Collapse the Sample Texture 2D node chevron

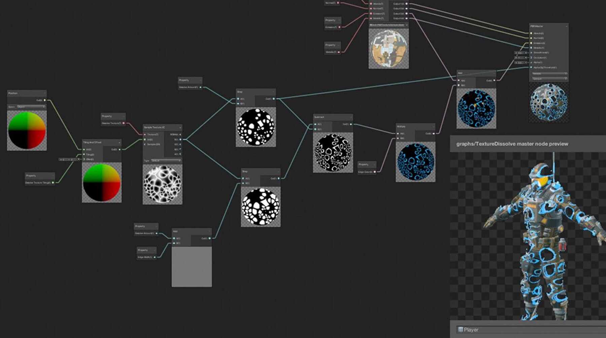pyautogui.click(x=180, y=128)
